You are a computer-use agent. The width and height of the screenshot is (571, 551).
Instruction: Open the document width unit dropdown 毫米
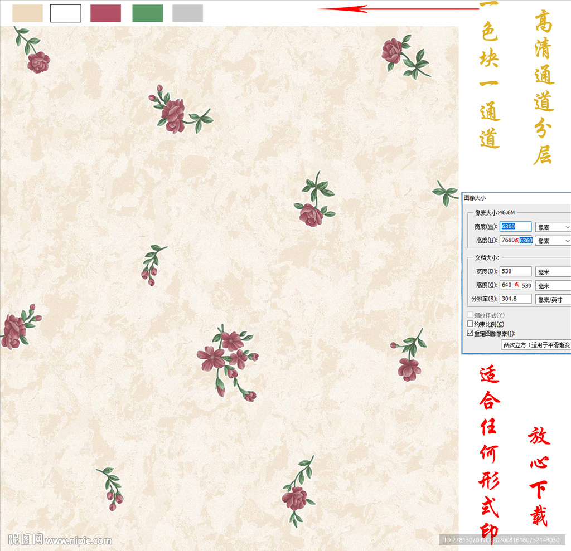pyautogui.click(x=553, y=272)
